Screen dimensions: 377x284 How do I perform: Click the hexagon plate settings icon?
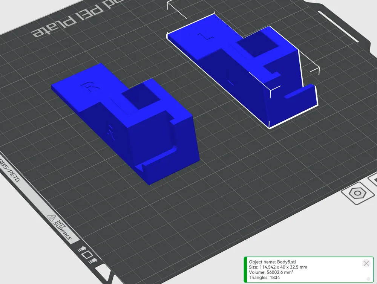coord(356,194)
